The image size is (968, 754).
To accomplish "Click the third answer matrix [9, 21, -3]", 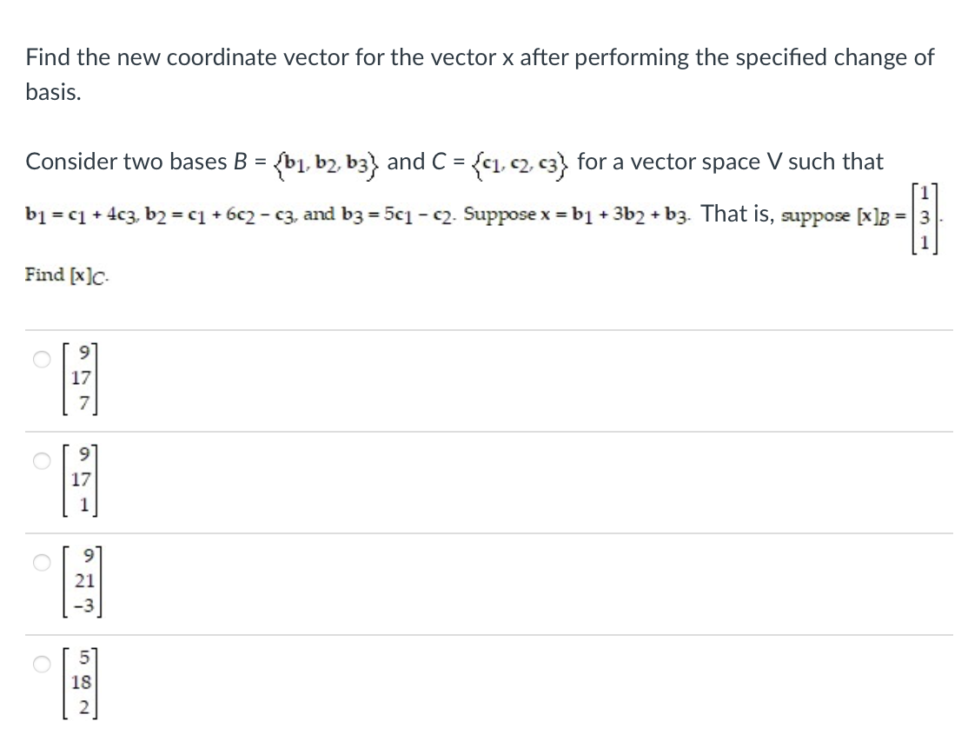I will pyautogui.click(x=82, y=583).
